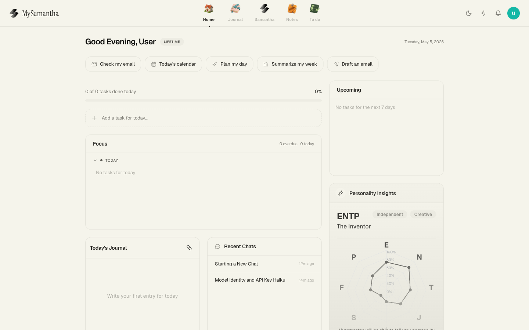Click Summarize my week button
529x330 pixels.
point(290,64)
